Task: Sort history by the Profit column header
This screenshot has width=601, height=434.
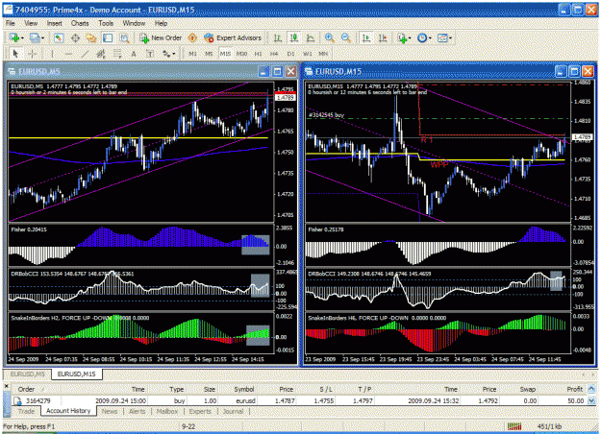Action: point(564,389)
